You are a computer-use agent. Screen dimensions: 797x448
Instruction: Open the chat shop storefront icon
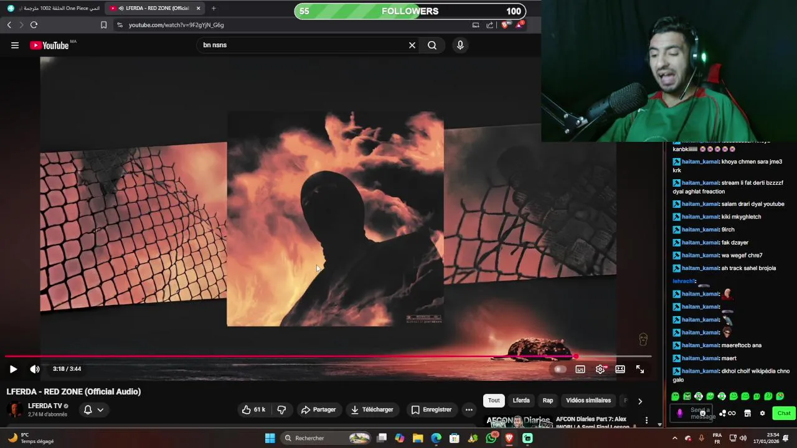[x=747, y=413]
